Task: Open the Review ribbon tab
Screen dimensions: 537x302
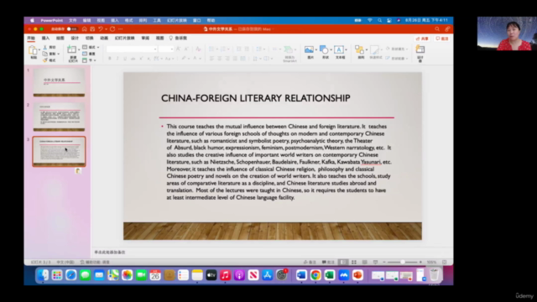Action: pyautogui.click(x=145, y=38)
